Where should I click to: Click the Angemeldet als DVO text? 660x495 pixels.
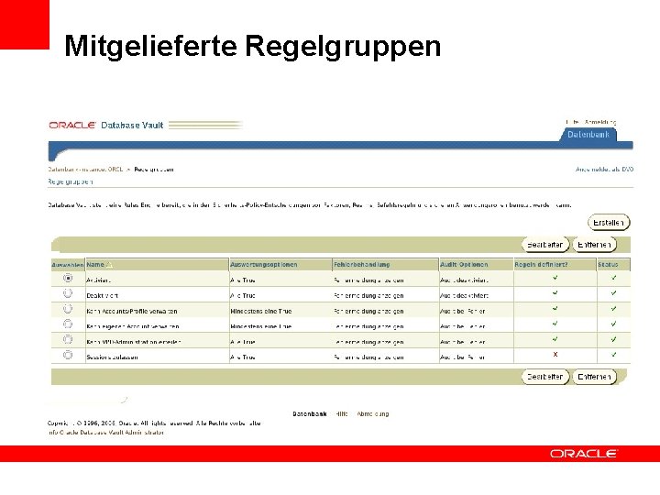604,170
